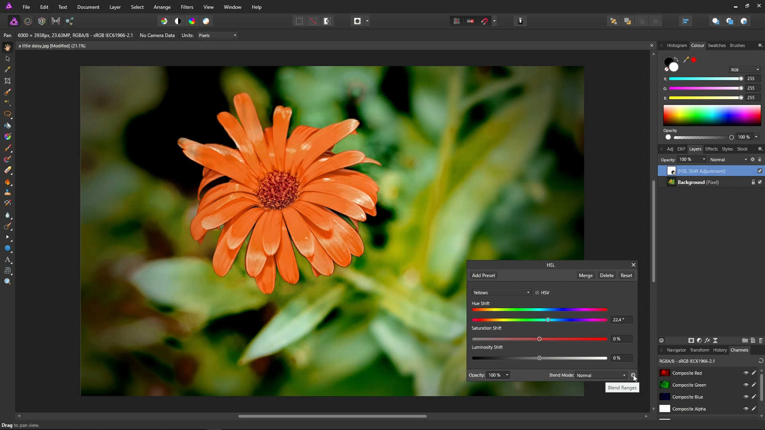Open the Yellows colour range dropdown
Viewport: 765px width, 430px height.
point(501,293)
